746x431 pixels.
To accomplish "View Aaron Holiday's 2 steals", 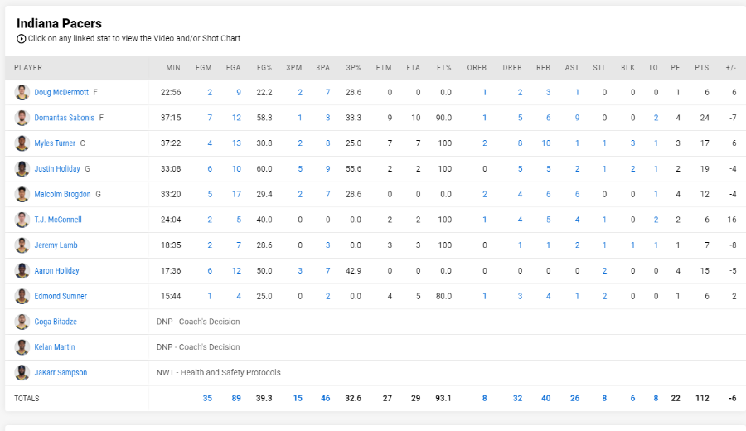I will [x=605, y=270].
